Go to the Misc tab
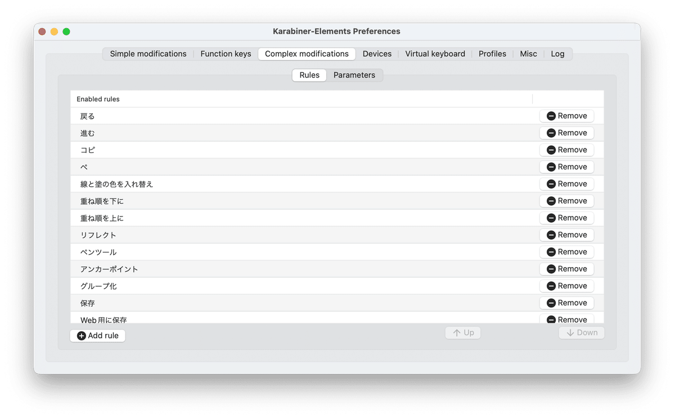The height and width of the screenshot is (419, 675). tap(528, 54)
